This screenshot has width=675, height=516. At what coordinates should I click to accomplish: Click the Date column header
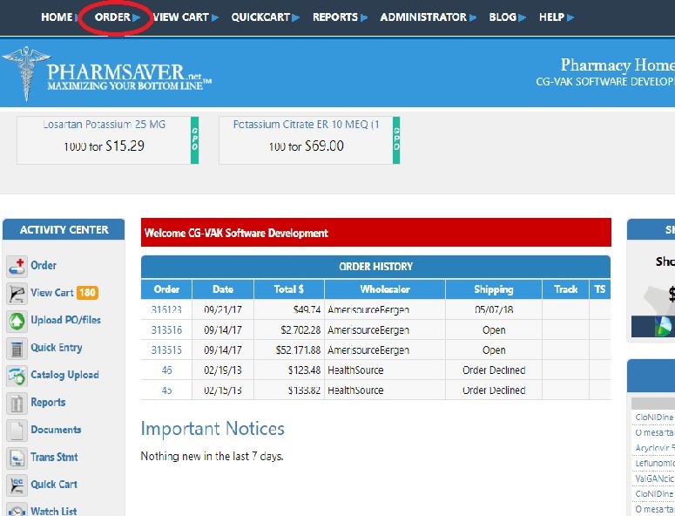[x=223, y=289]
